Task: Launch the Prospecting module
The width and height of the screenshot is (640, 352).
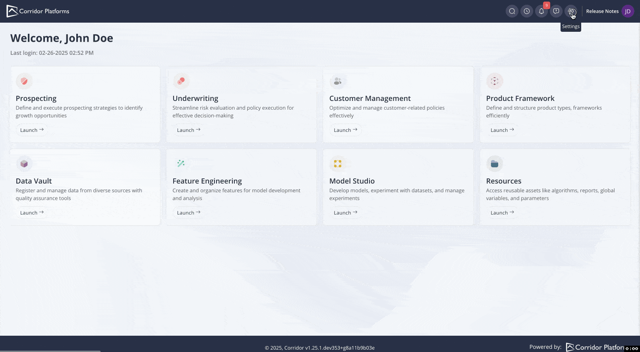Action: tap(32, 130)
